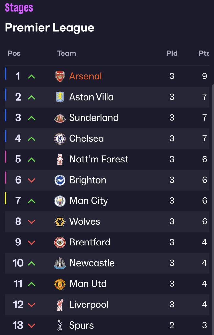Click the Sunderland club crest
214x335 pixels.
point(60,118)
